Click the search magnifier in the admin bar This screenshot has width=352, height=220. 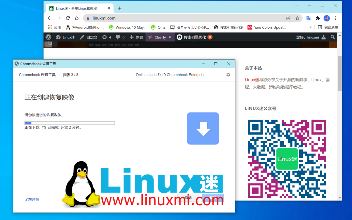pos(332,37)
